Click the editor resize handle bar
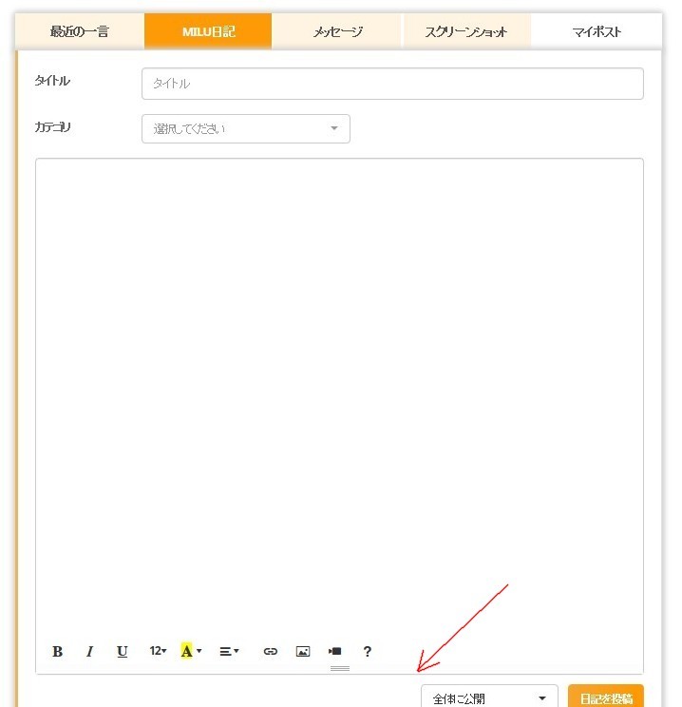Viewport: 682px width, 707px height. (339, 669)
